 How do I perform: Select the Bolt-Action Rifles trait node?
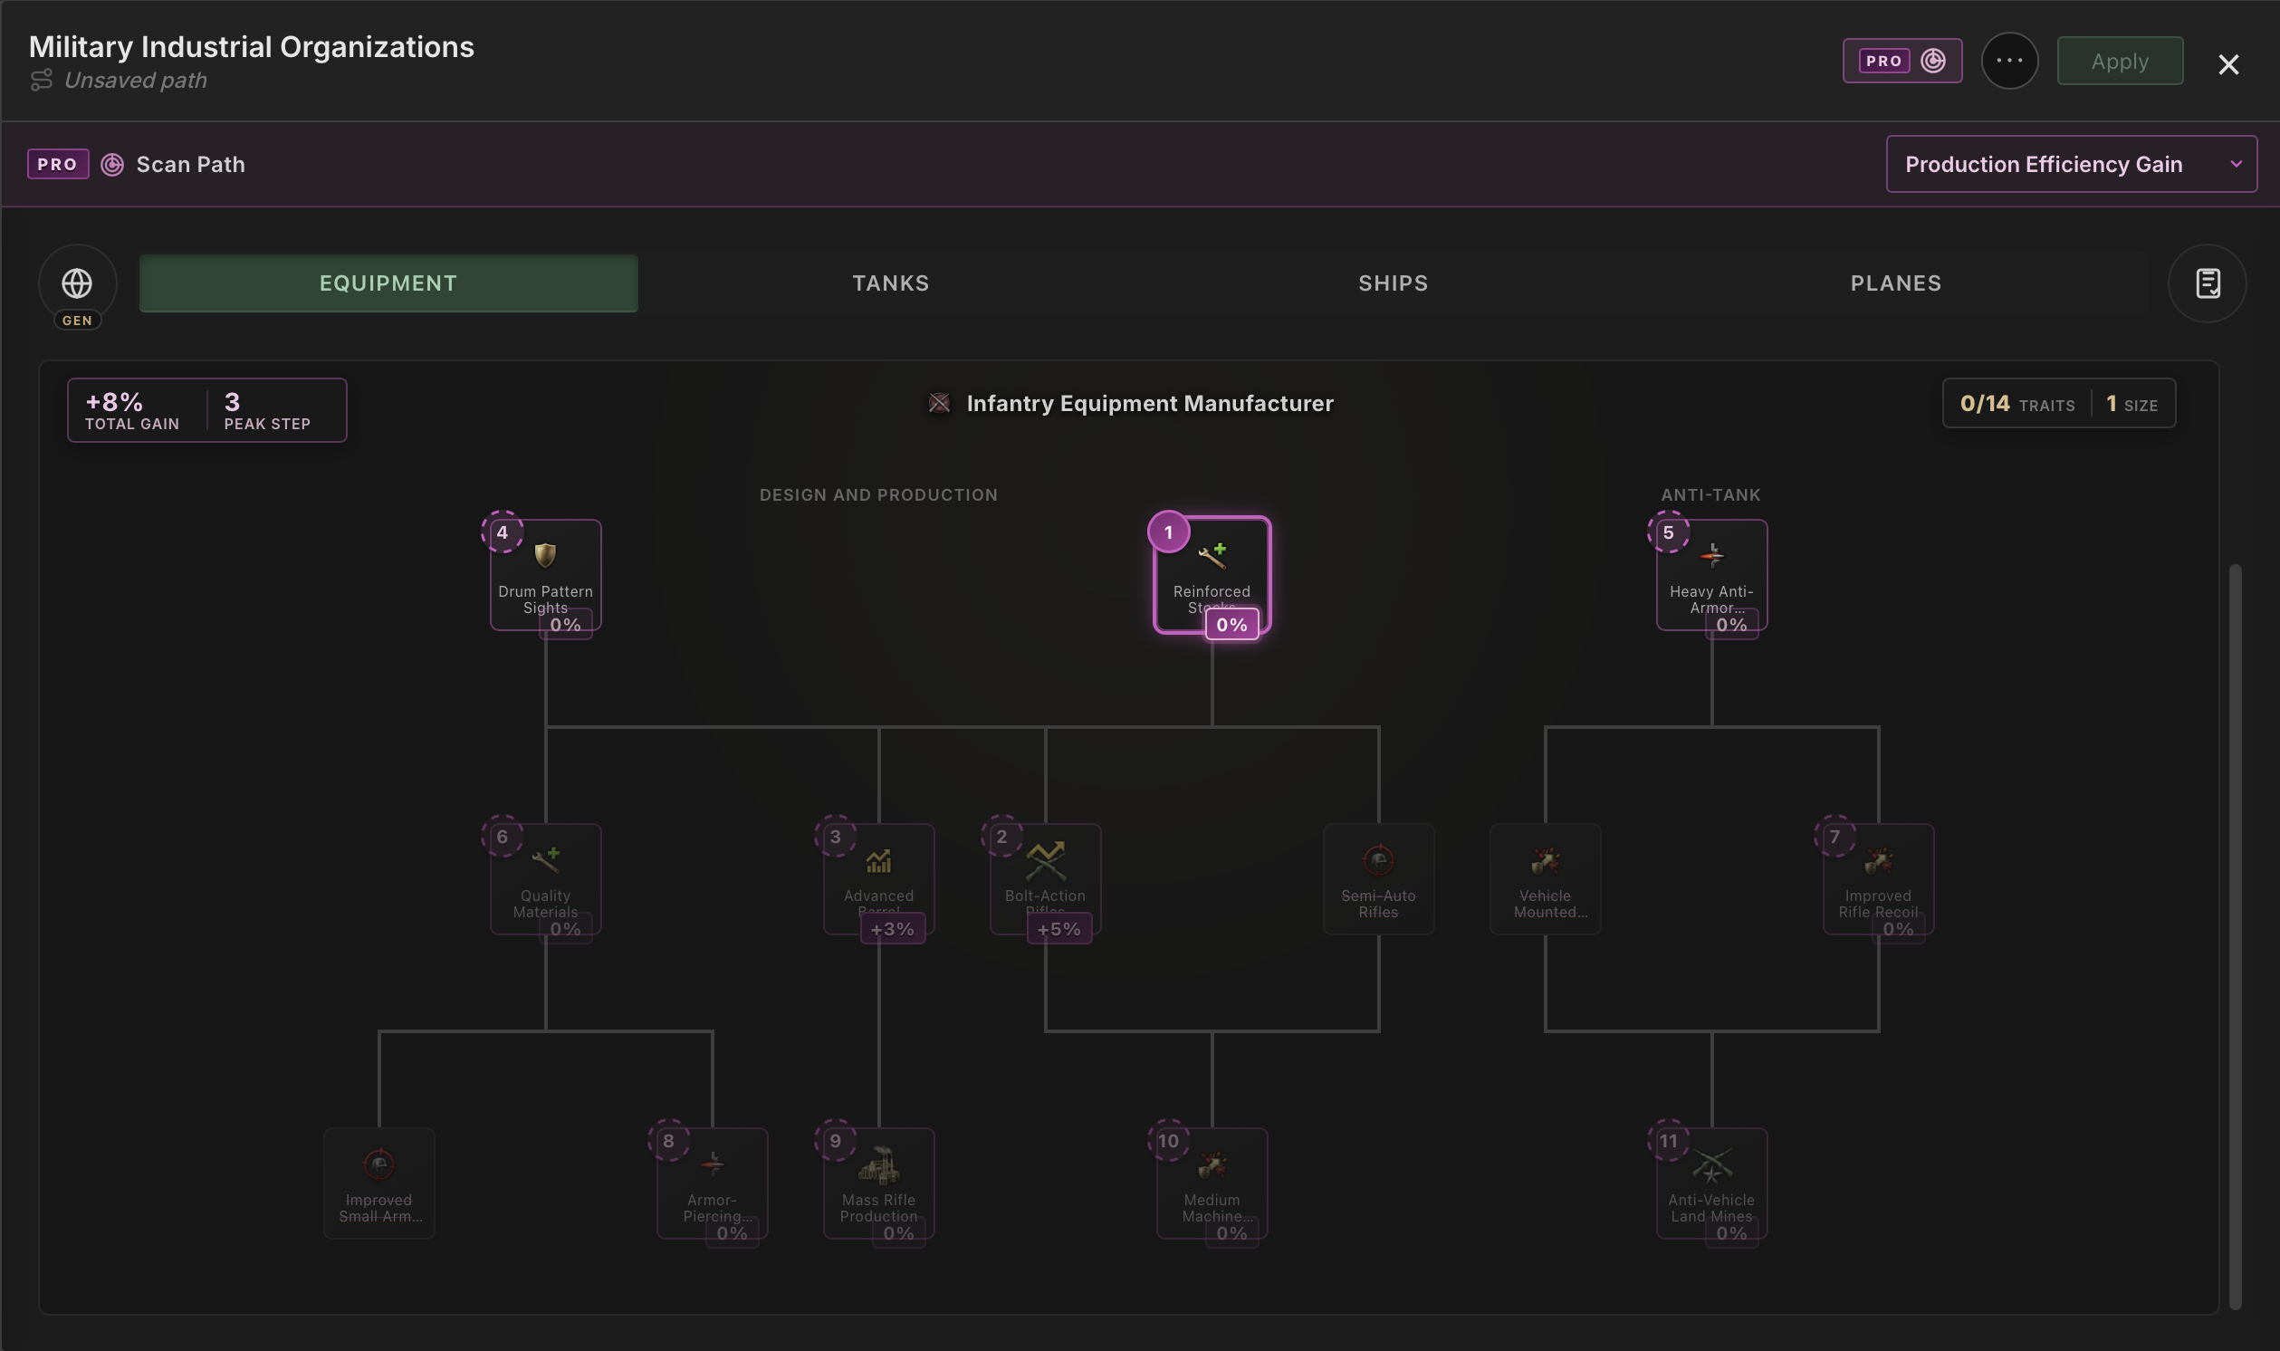point(1045,878)
